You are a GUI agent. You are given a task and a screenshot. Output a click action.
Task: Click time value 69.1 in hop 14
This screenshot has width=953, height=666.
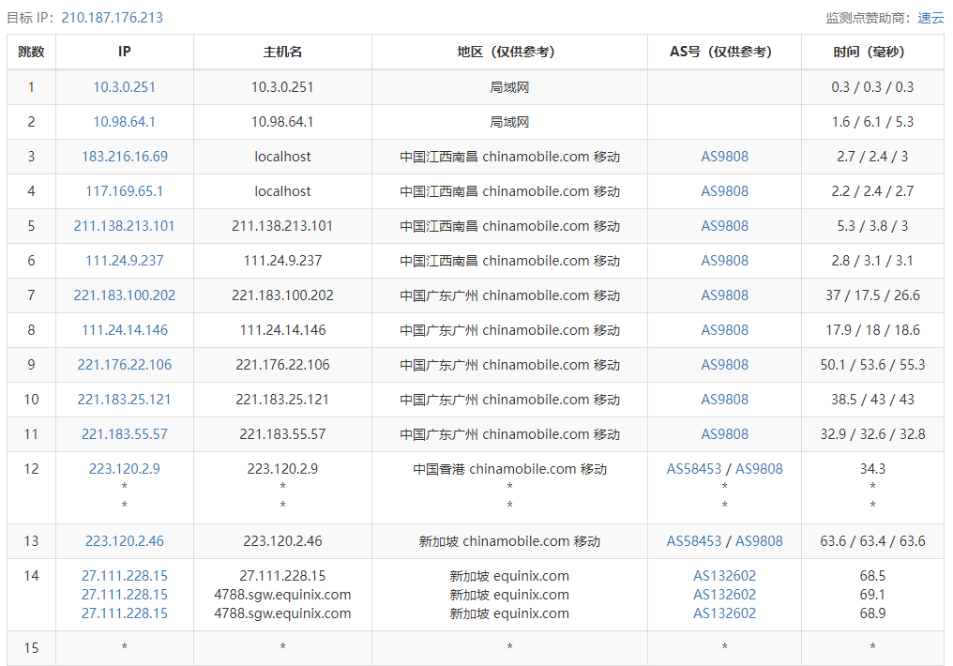coord(872,595)
